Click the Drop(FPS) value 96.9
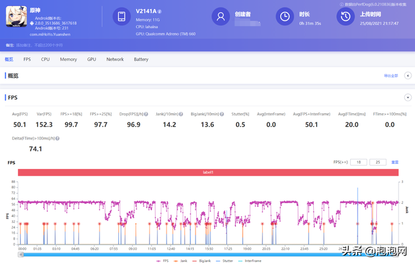Screen dimensions: 415x264 134,125
